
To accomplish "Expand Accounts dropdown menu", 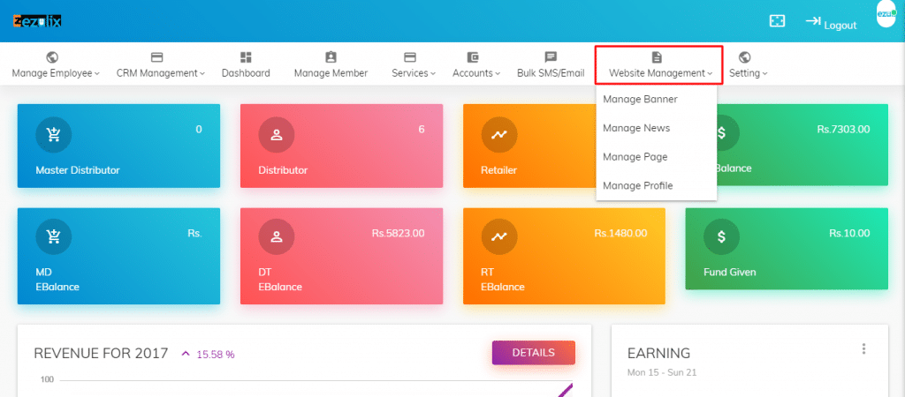I will tap(476, 73).
